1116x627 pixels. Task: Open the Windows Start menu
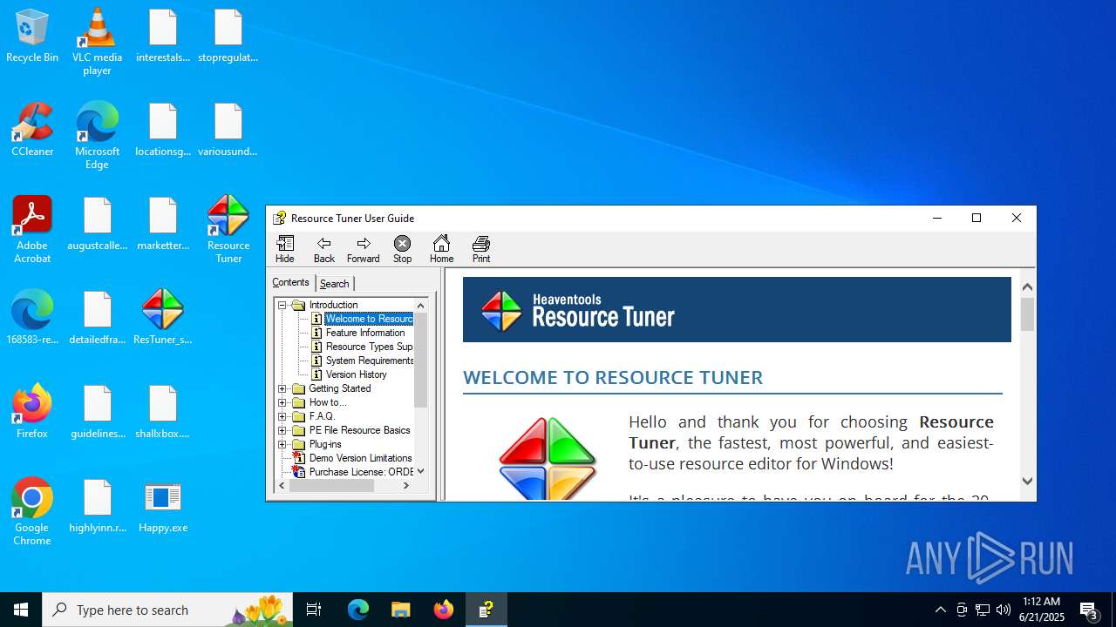21,610
